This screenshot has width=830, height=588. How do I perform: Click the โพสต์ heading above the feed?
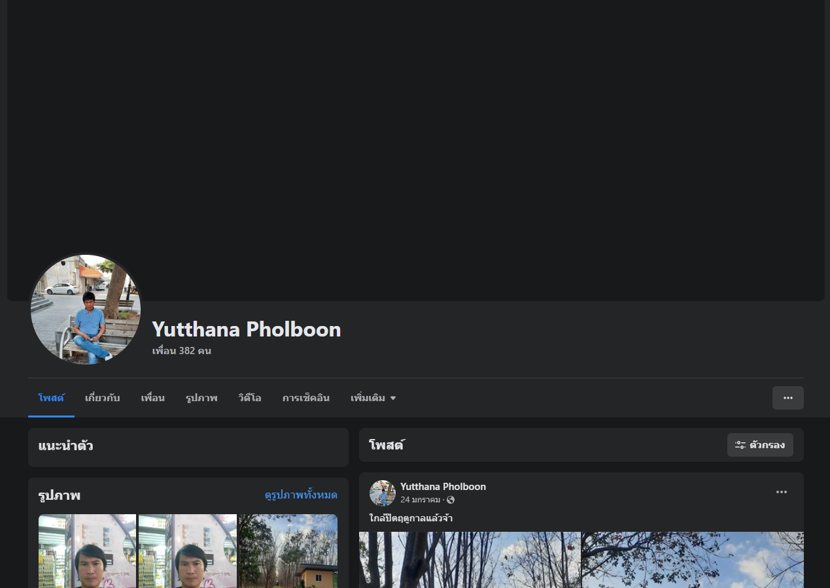tap(387, 446)
